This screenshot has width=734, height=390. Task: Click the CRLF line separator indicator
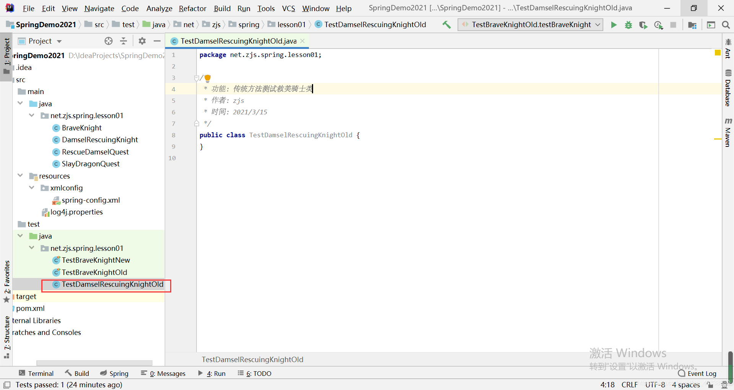point(629,385)
